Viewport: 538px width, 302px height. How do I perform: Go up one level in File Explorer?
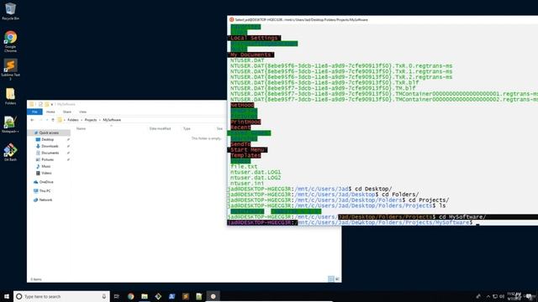[x=53, y=120]
